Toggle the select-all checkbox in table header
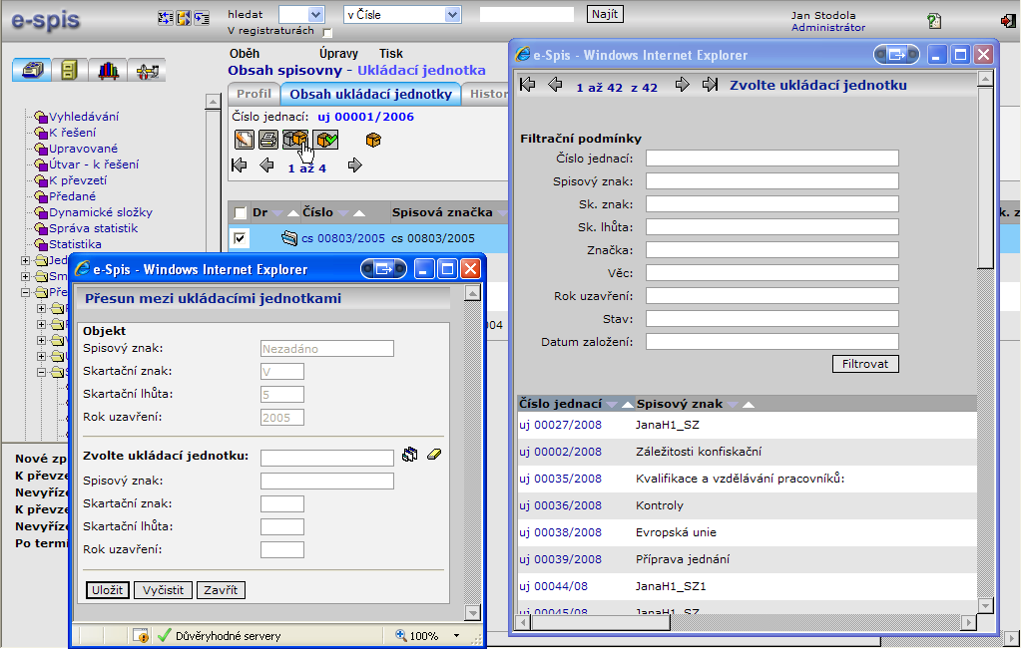This screenshot has height=649, width=1022. 241,213
